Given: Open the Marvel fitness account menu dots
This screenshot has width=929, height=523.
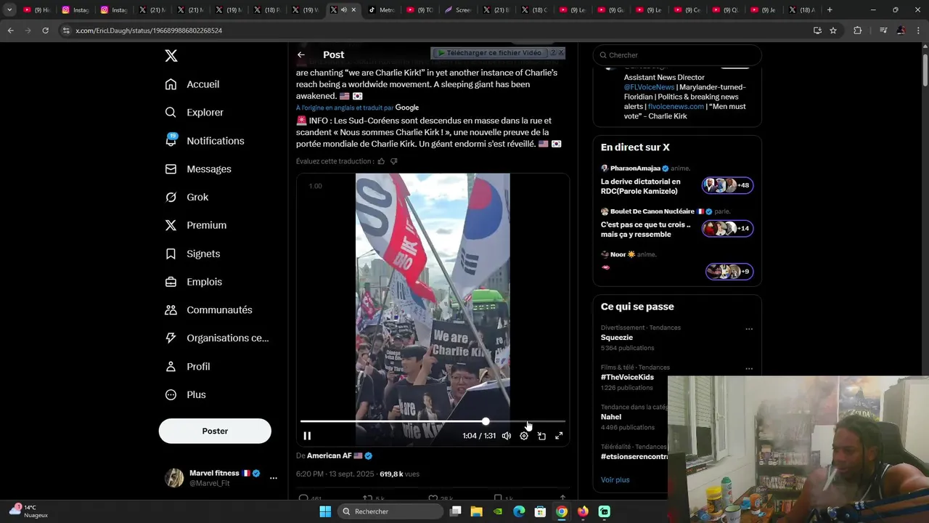Looking at the screenshot, I should (x=274, y=478).
